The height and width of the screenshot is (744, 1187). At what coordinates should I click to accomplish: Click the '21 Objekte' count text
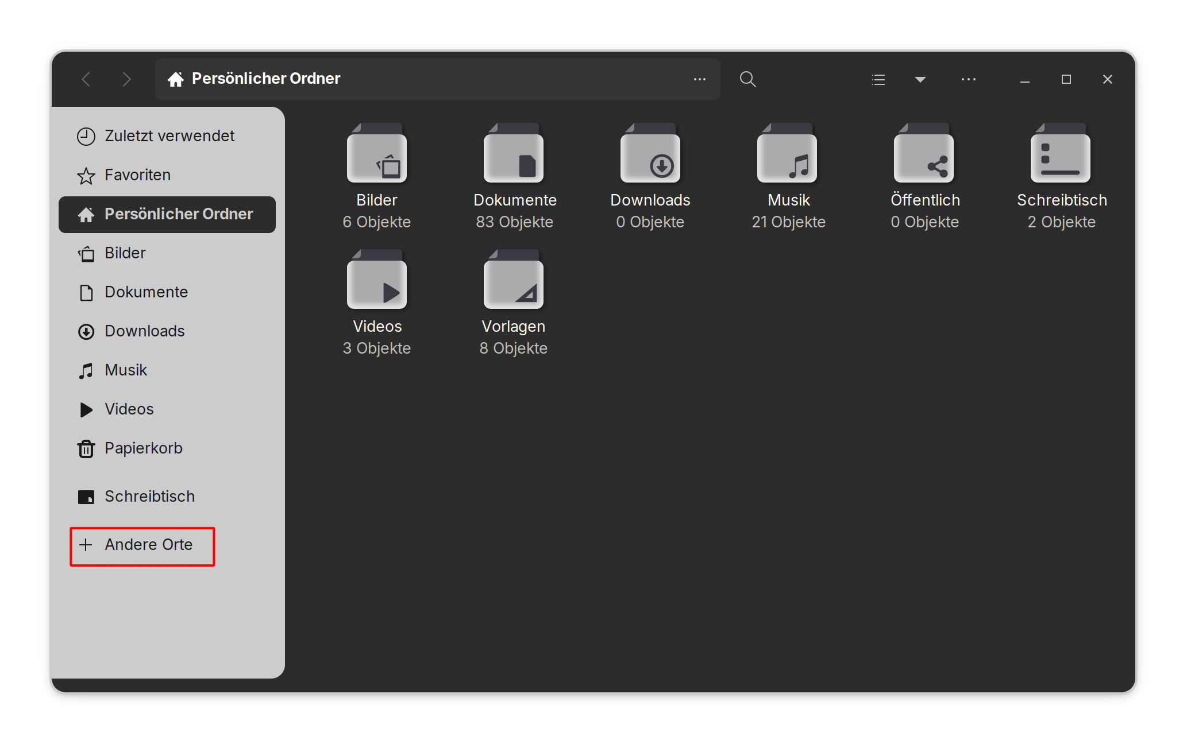788,222
